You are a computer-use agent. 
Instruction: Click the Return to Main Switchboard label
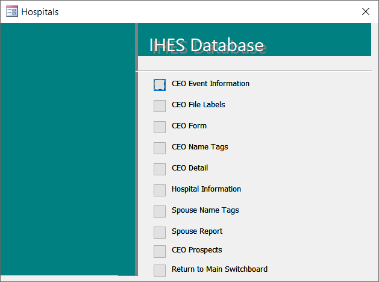click(219, 269)
